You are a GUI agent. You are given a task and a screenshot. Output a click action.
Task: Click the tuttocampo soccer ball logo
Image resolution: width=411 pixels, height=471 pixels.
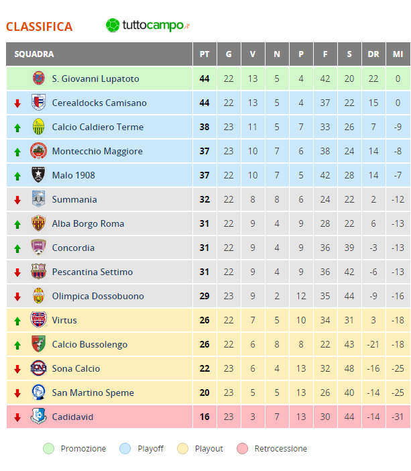[113, 25]
